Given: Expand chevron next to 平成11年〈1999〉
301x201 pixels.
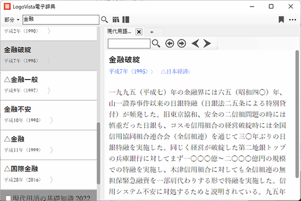Looking at the screenshot, I should [x=51, y=150].
